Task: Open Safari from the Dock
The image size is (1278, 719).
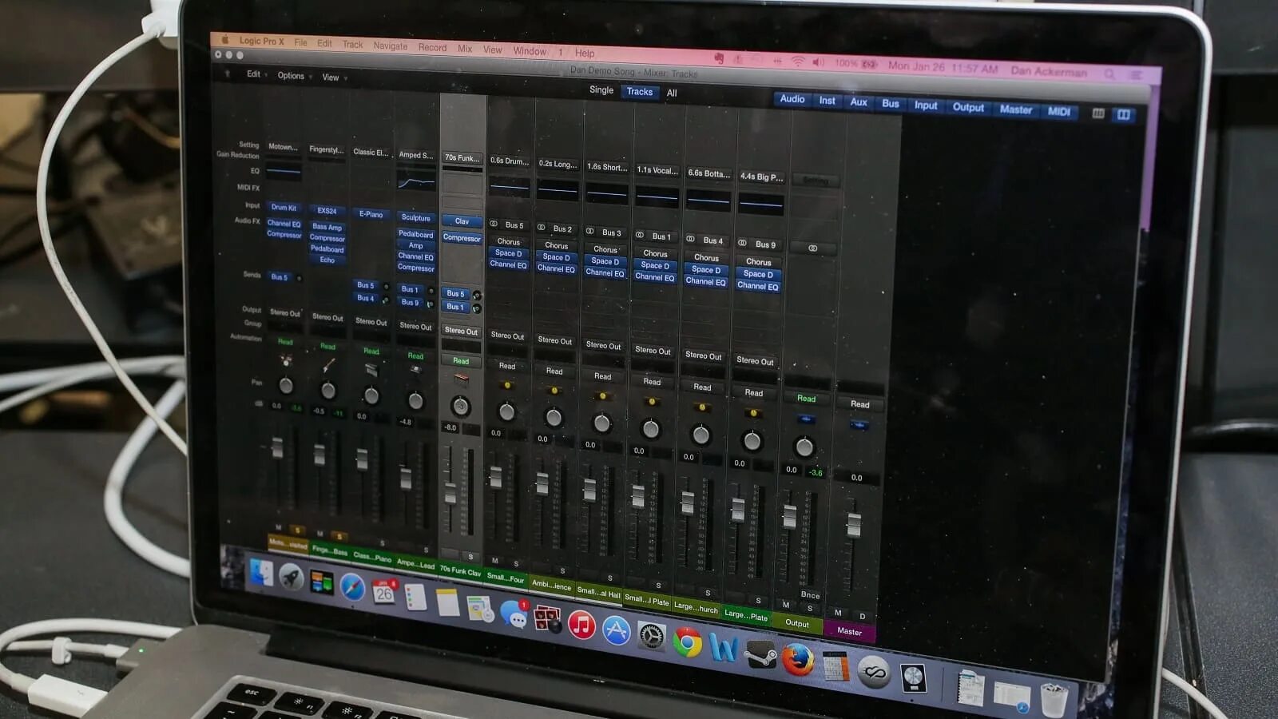Action: [352, 587]
